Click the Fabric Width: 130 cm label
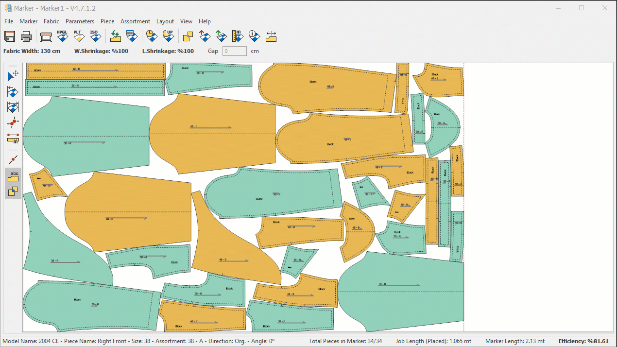The height and width of the screenshot is (347, 617). click(32, 51)
